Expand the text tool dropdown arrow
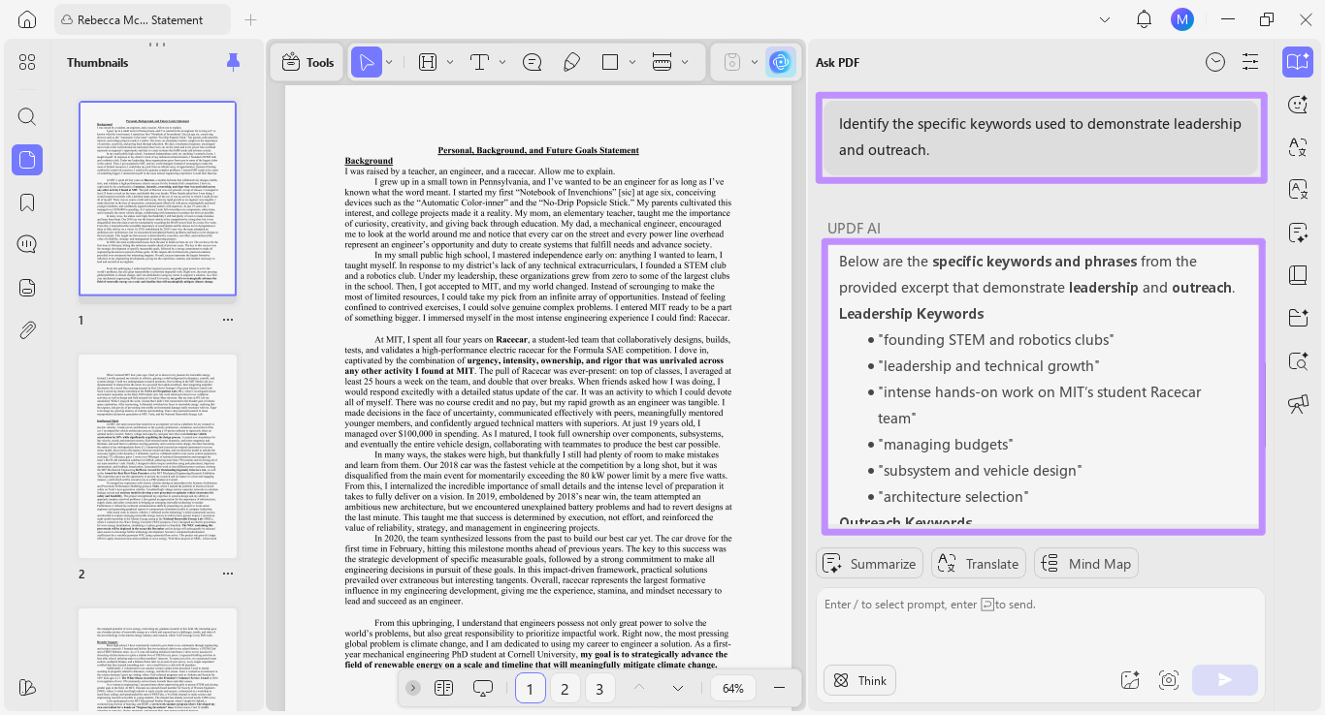The image size is (1325, 715). tap(502, 62)
